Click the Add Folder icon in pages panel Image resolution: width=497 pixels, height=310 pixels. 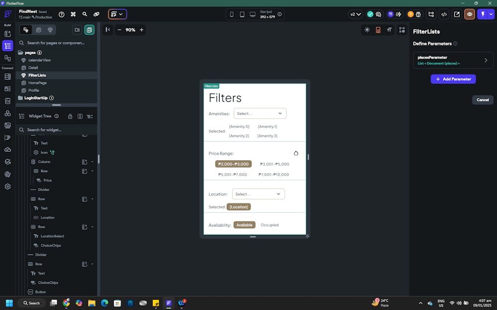[77, 30]
